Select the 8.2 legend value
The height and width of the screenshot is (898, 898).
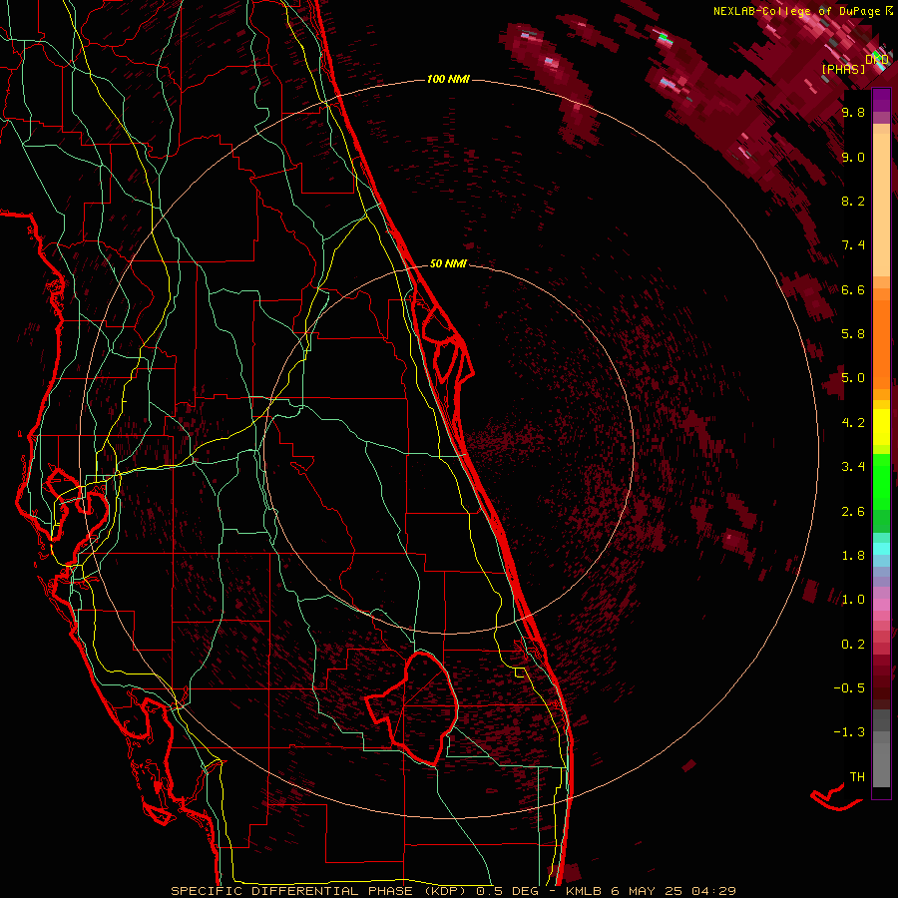tap(853, 201)
